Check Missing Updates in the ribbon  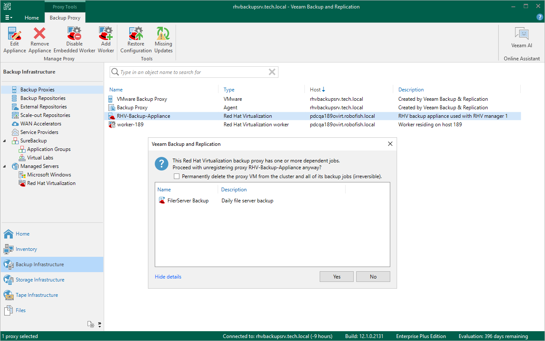click(x=163, y=33)
